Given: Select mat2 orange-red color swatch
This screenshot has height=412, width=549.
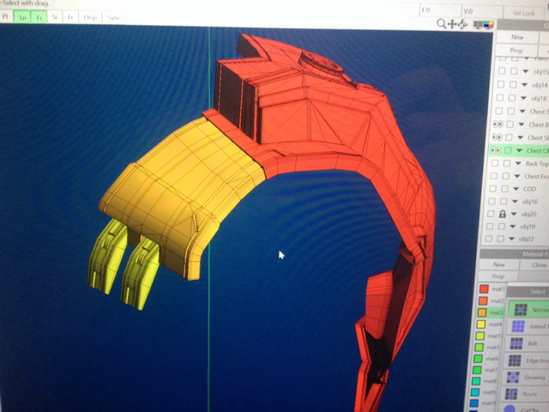Looking at the screenshot, I should pos(483,301).
